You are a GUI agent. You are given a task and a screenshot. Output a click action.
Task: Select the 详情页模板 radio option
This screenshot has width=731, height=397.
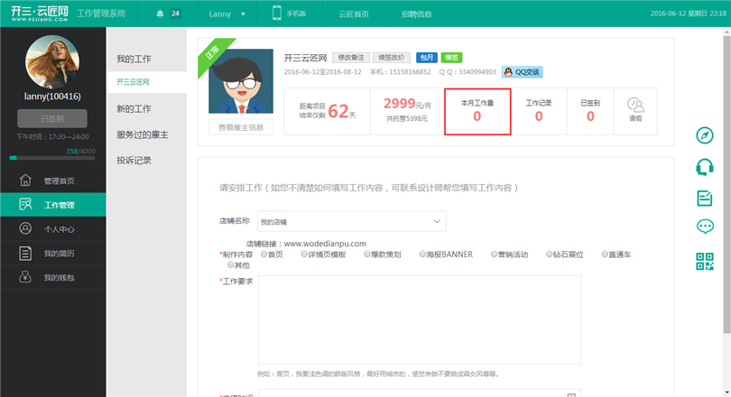[x=304, y=254]
